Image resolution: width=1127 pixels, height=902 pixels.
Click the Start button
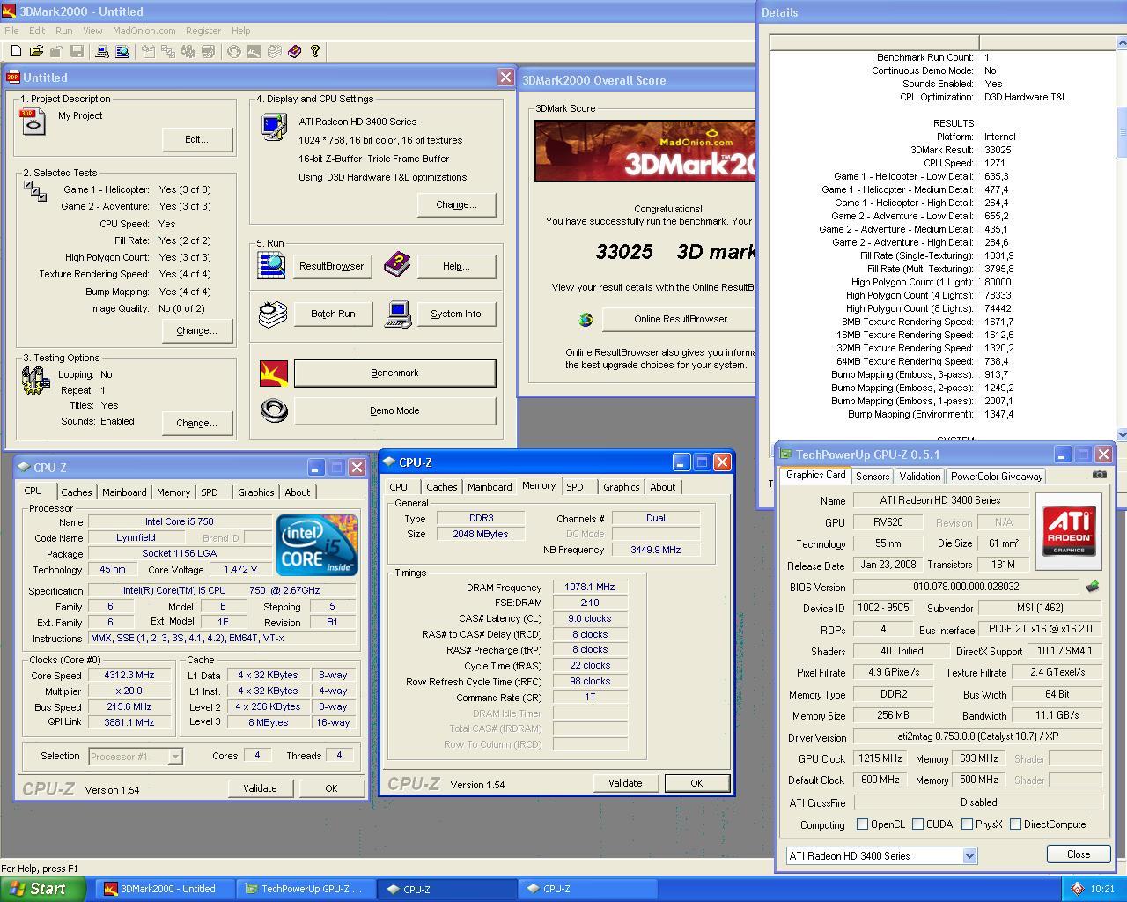(x=42, y=889)
